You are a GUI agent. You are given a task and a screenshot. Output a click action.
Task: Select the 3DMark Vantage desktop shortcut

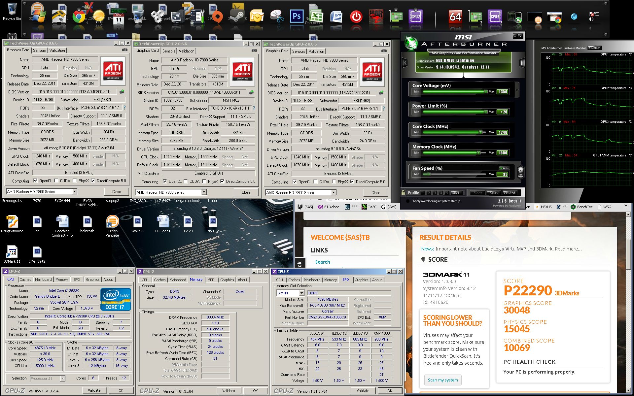pyautogui.click(x=112, y=226)
